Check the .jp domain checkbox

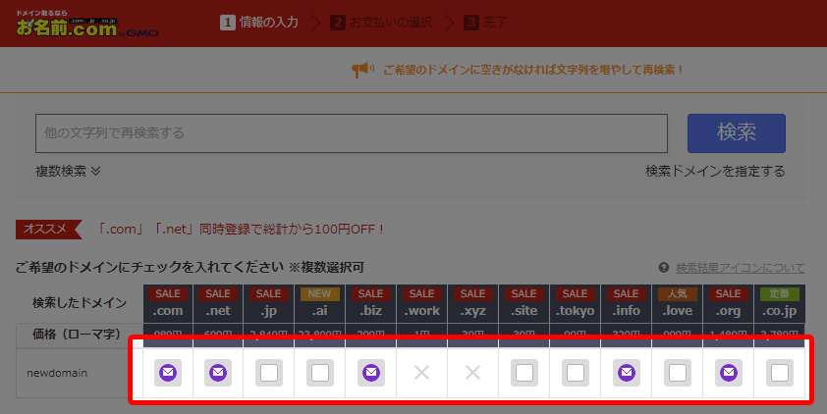(x=269, y=373)
